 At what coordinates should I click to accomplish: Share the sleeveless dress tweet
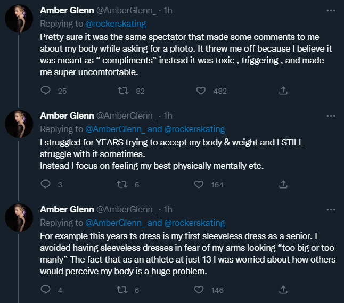click(x=283, y=290)
